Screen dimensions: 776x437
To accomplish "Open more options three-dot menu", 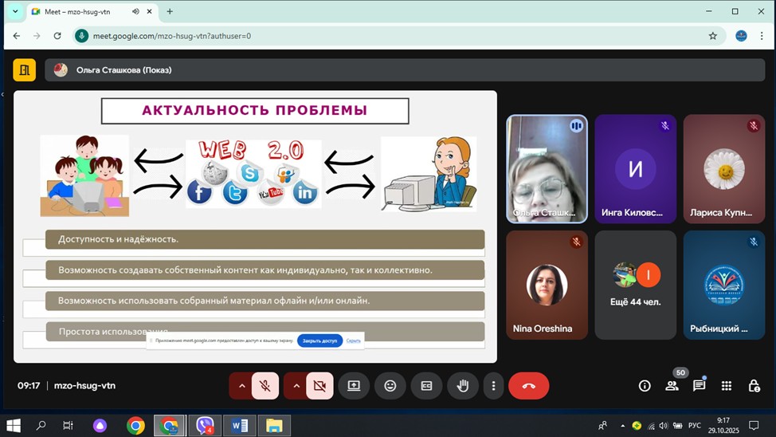I will click(x=494, y=386).
